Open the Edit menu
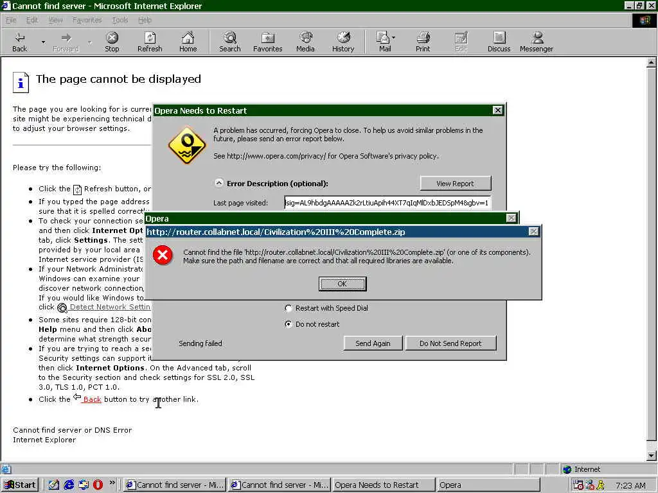 click(x=32, y=20)
